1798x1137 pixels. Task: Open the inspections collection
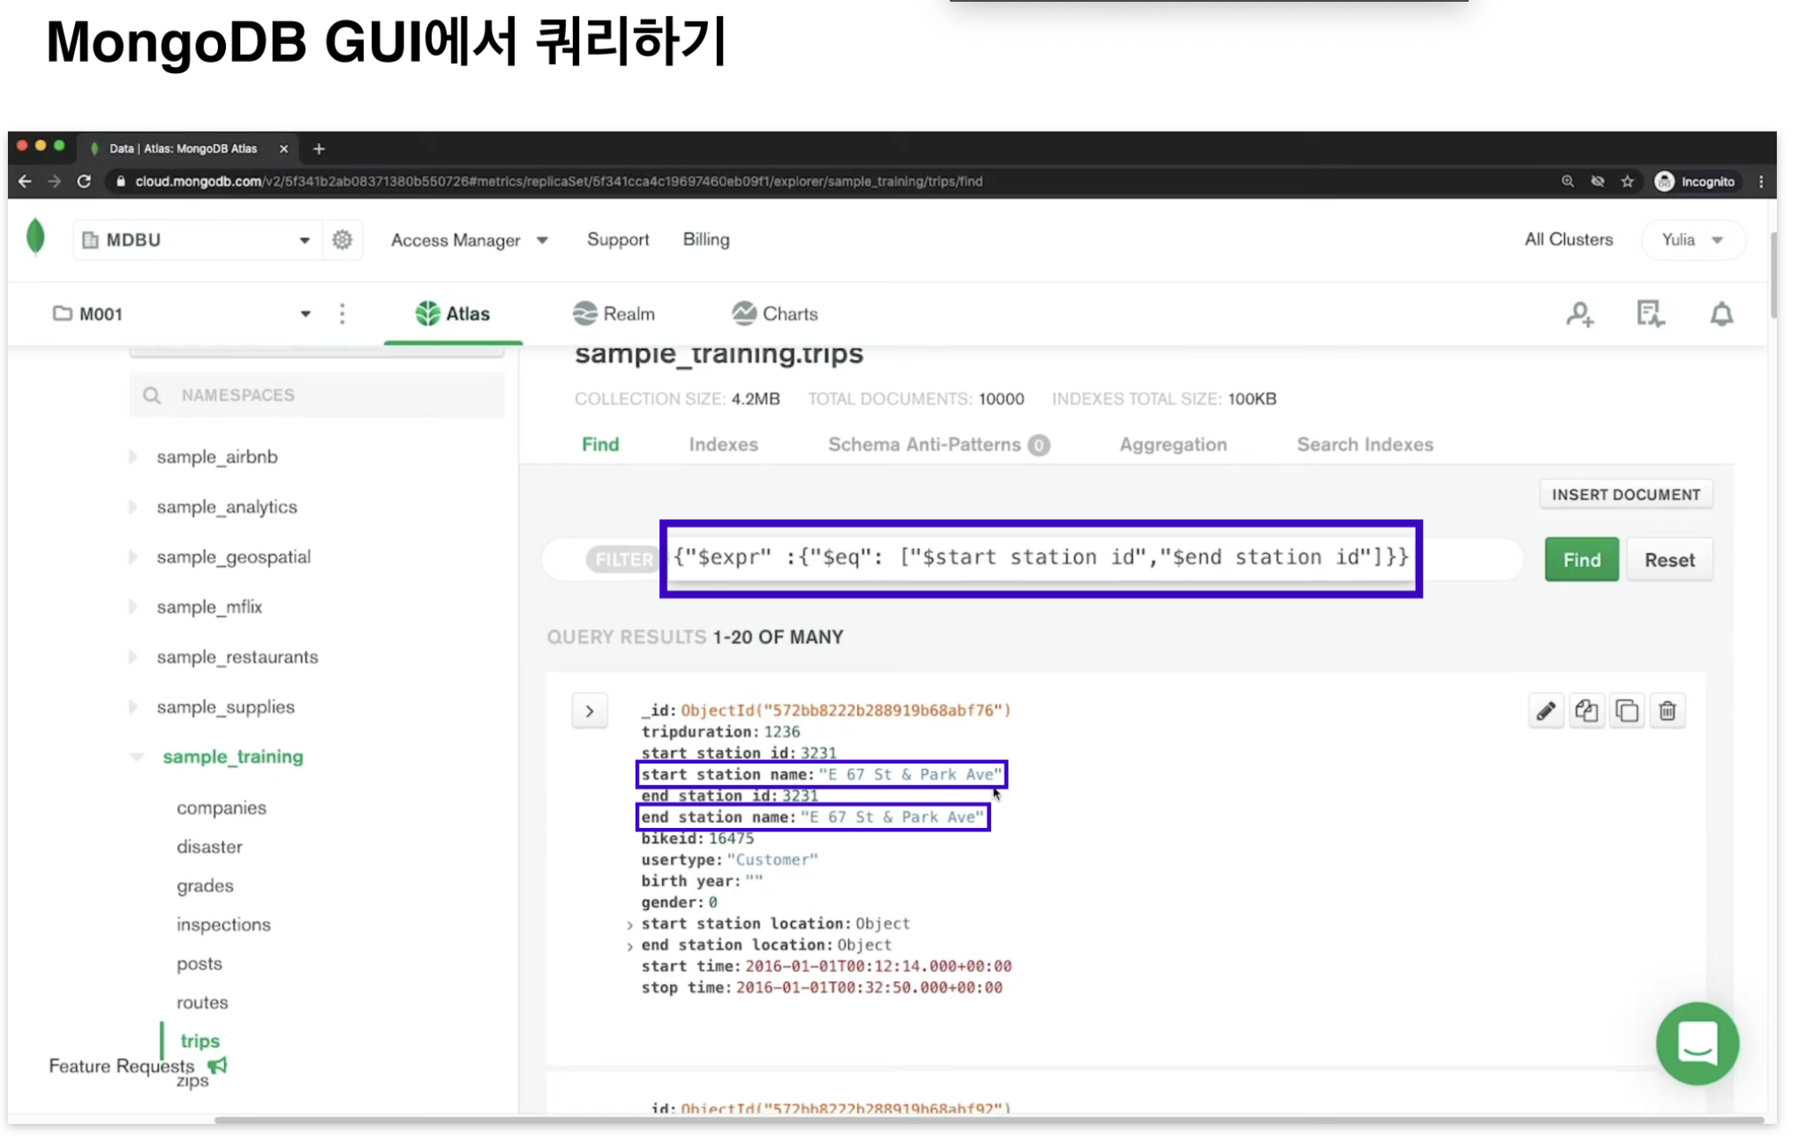click(223, 924)
